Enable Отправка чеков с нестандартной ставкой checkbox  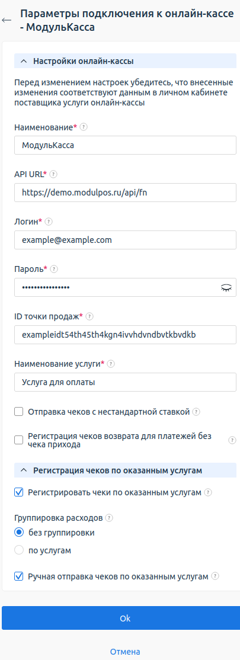pos(18,412)
